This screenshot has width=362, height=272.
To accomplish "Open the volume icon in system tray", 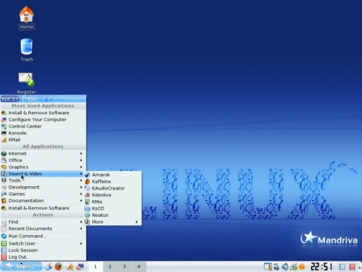I will pyautogui.click(x=284, y=266).
